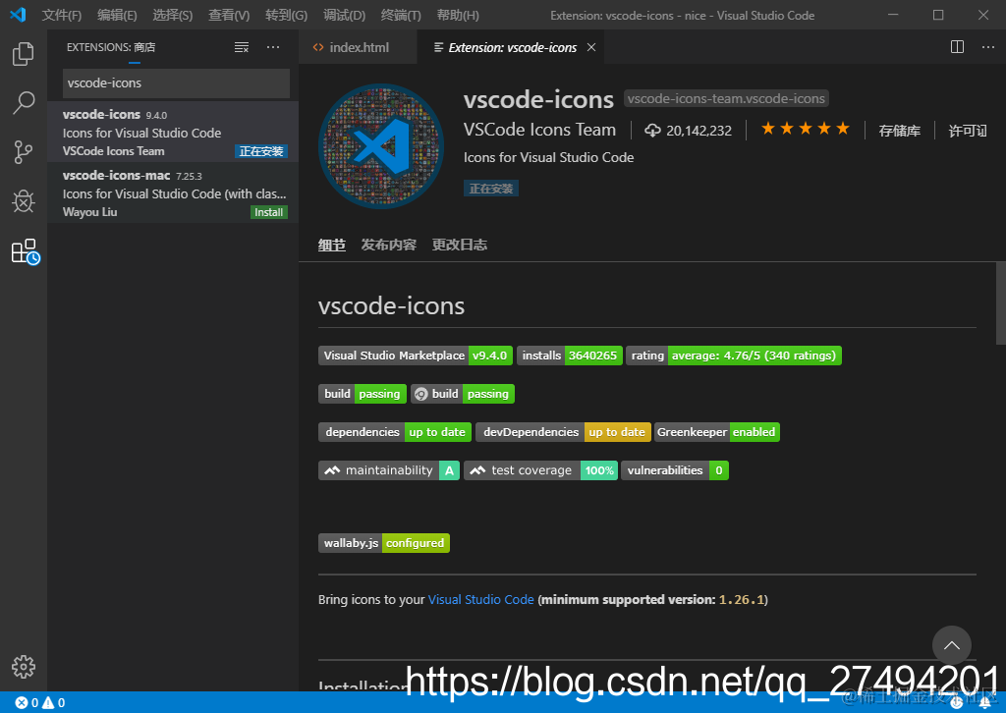Open the 调试(D) menu

pos(345,15)
